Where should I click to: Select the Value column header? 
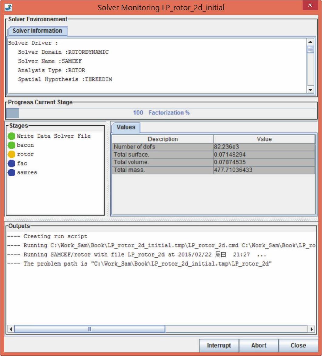264,139
